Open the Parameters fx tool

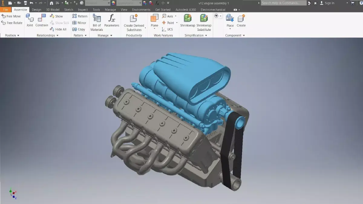point(112,21)
